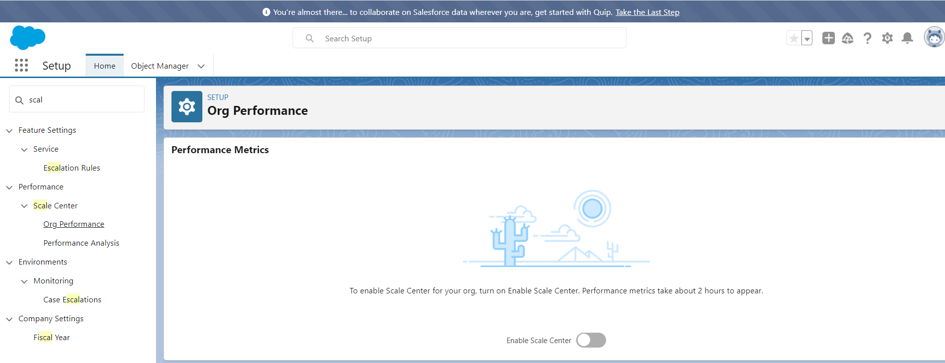Open the favorites list dropdown arrow
The height and width of the screenshot is (363, 945).
807,38
